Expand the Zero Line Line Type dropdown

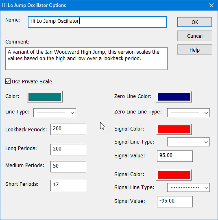pos(188,113)
